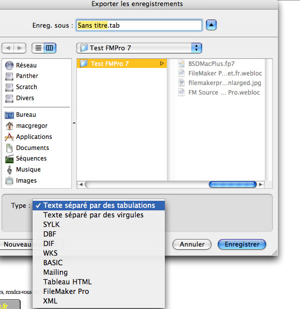Open the Applications folder in sidebar

pyautogui.click(x=28, y=137)
